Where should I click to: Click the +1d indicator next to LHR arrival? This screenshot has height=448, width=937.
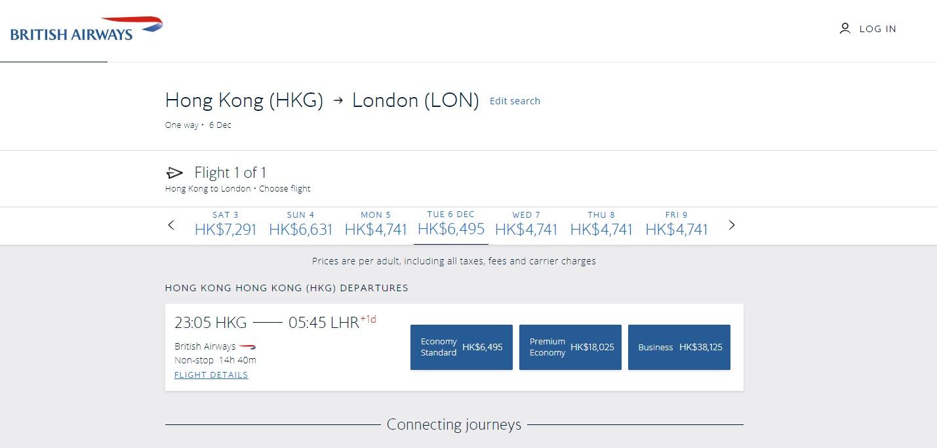point(369,319)
